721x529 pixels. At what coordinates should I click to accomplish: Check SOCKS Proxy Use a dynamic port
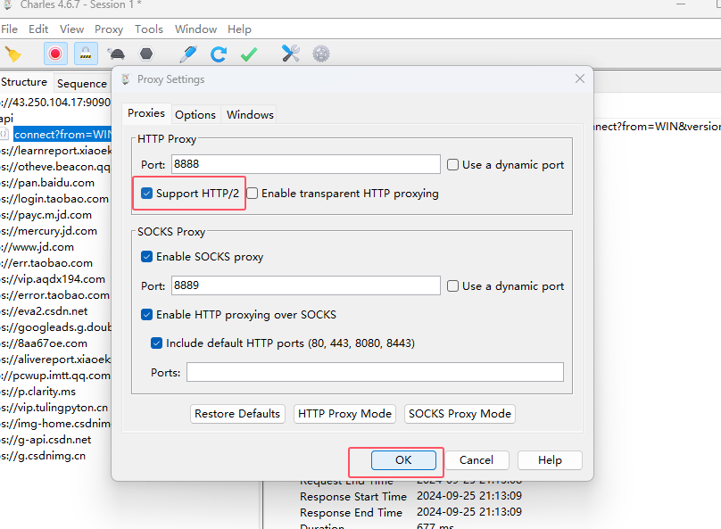point(452,285)
